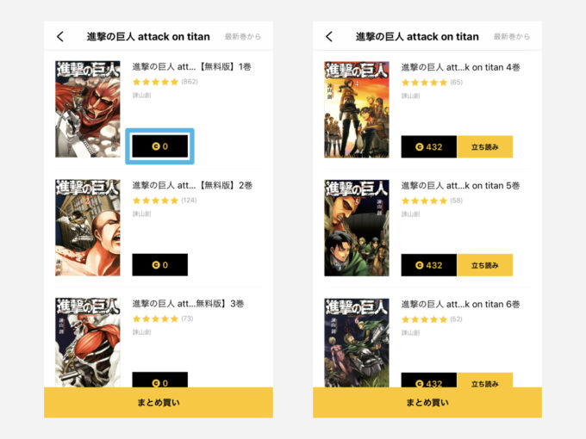Tap まとめ買い on left screen
Screen dimensions: 586x439
tap(159, 403)
